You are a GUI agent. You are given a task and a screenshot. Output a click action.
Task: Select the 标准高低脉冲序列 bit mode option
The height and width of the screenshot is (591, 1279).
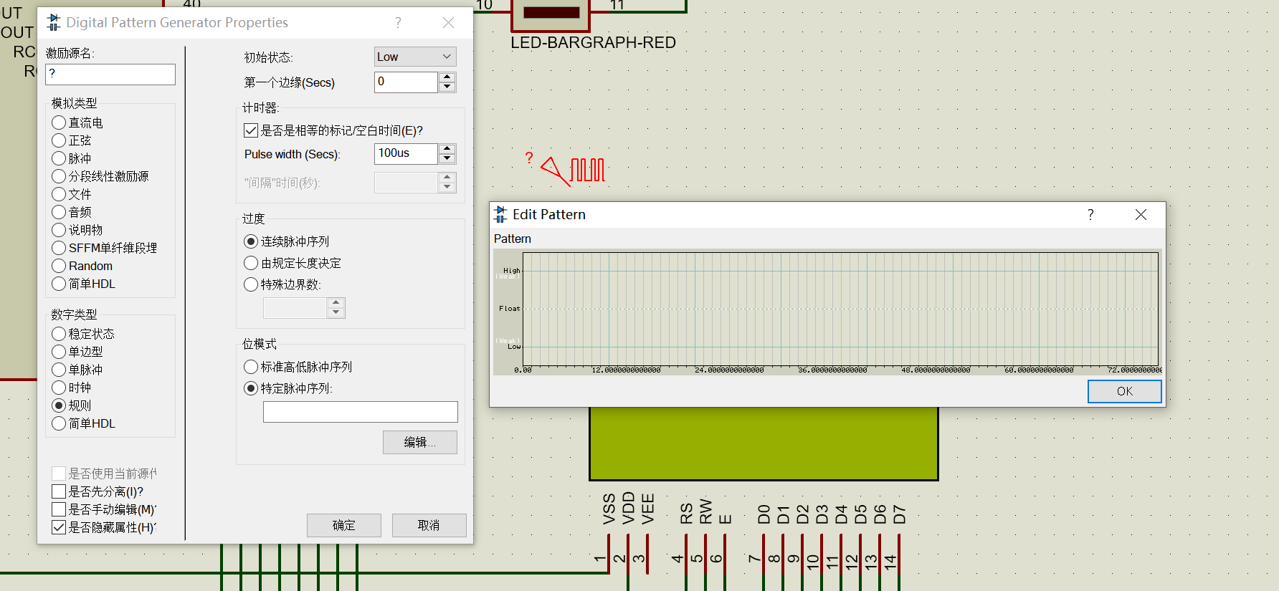coord(251,367)
